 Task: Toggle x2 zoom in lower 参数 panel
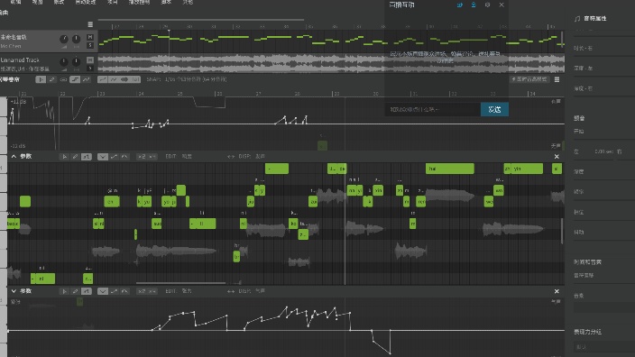pyautogui.click(x=142, y=291)
